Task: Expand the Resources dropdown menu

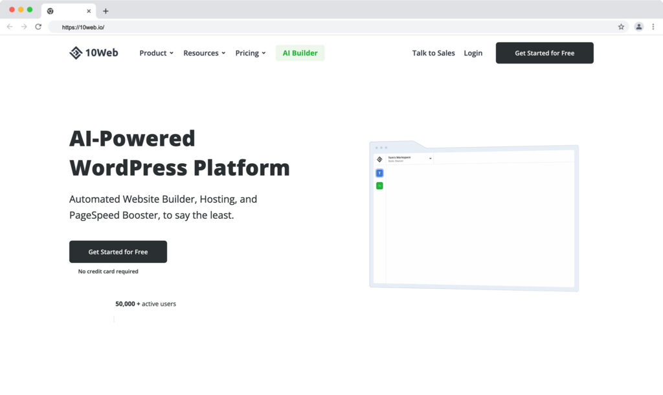Action: (x=204, y=53)
